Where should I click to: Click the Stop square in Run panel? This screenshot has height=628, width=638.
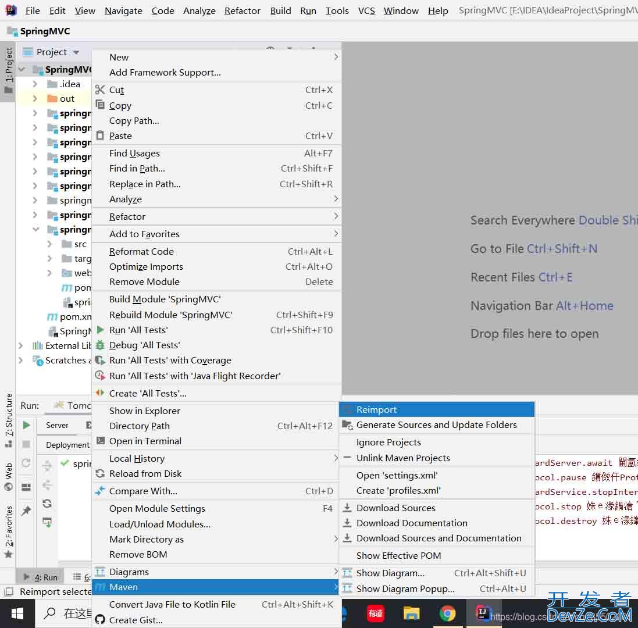pyautogui.click(x=26, y=444)
